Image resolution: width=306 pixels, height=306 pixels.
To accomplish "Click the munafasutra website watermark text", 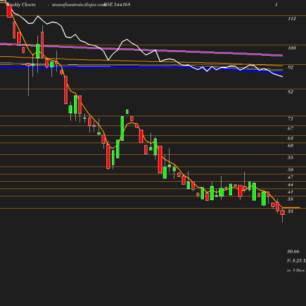I will tap(78, 4).
